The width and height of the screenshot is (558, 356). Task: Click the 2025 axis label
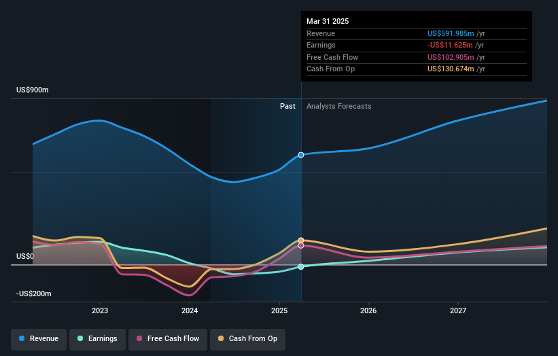point(279,310)
